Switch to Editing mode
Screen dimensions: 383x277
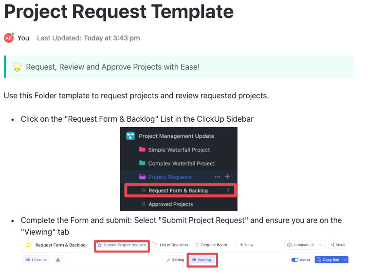pos(175,259)
